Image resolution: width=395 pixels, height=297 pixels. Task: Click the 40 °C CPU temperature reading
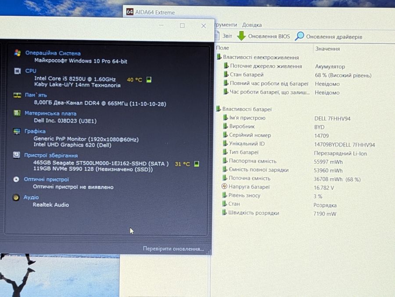pyautogui.click(x=135, y=80)
